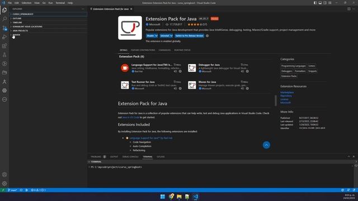This screenshot has height=201, width=358.
Task: Toggle panel layout icon in title bar
Action: [320, 3]
